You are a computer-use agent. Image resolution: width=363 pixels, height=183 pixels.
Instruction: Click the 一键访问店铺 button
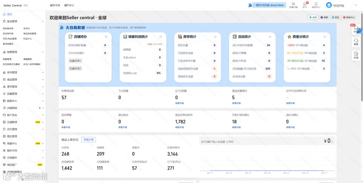coord(269,5)
